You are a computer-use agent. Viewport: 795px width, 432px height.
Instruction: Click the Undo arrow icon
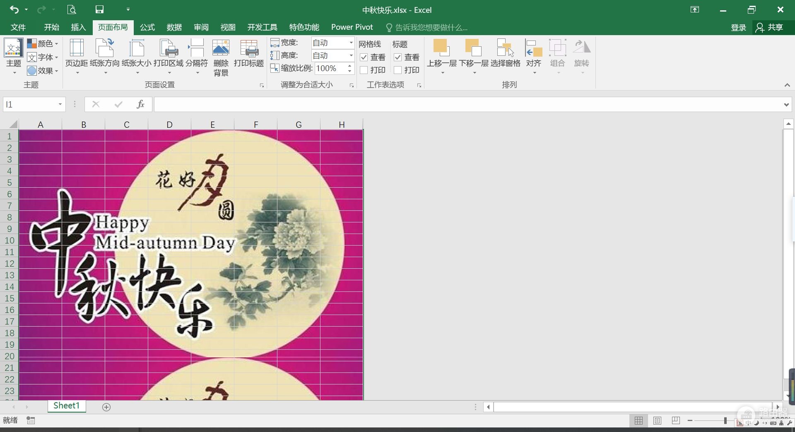(14, 10)
